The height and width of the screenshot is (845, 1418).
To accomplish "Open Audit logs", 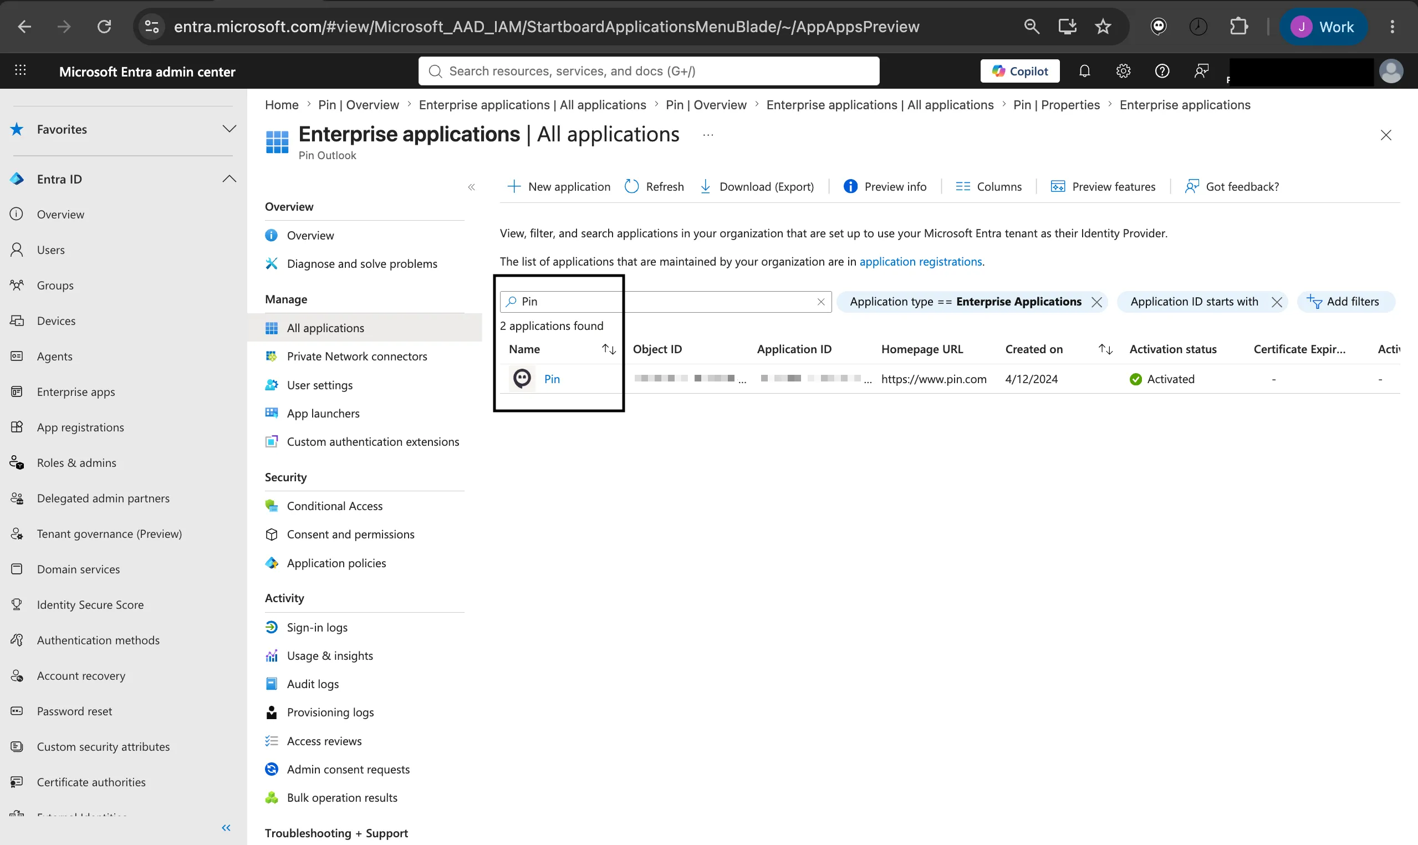I will pos(313,684).
